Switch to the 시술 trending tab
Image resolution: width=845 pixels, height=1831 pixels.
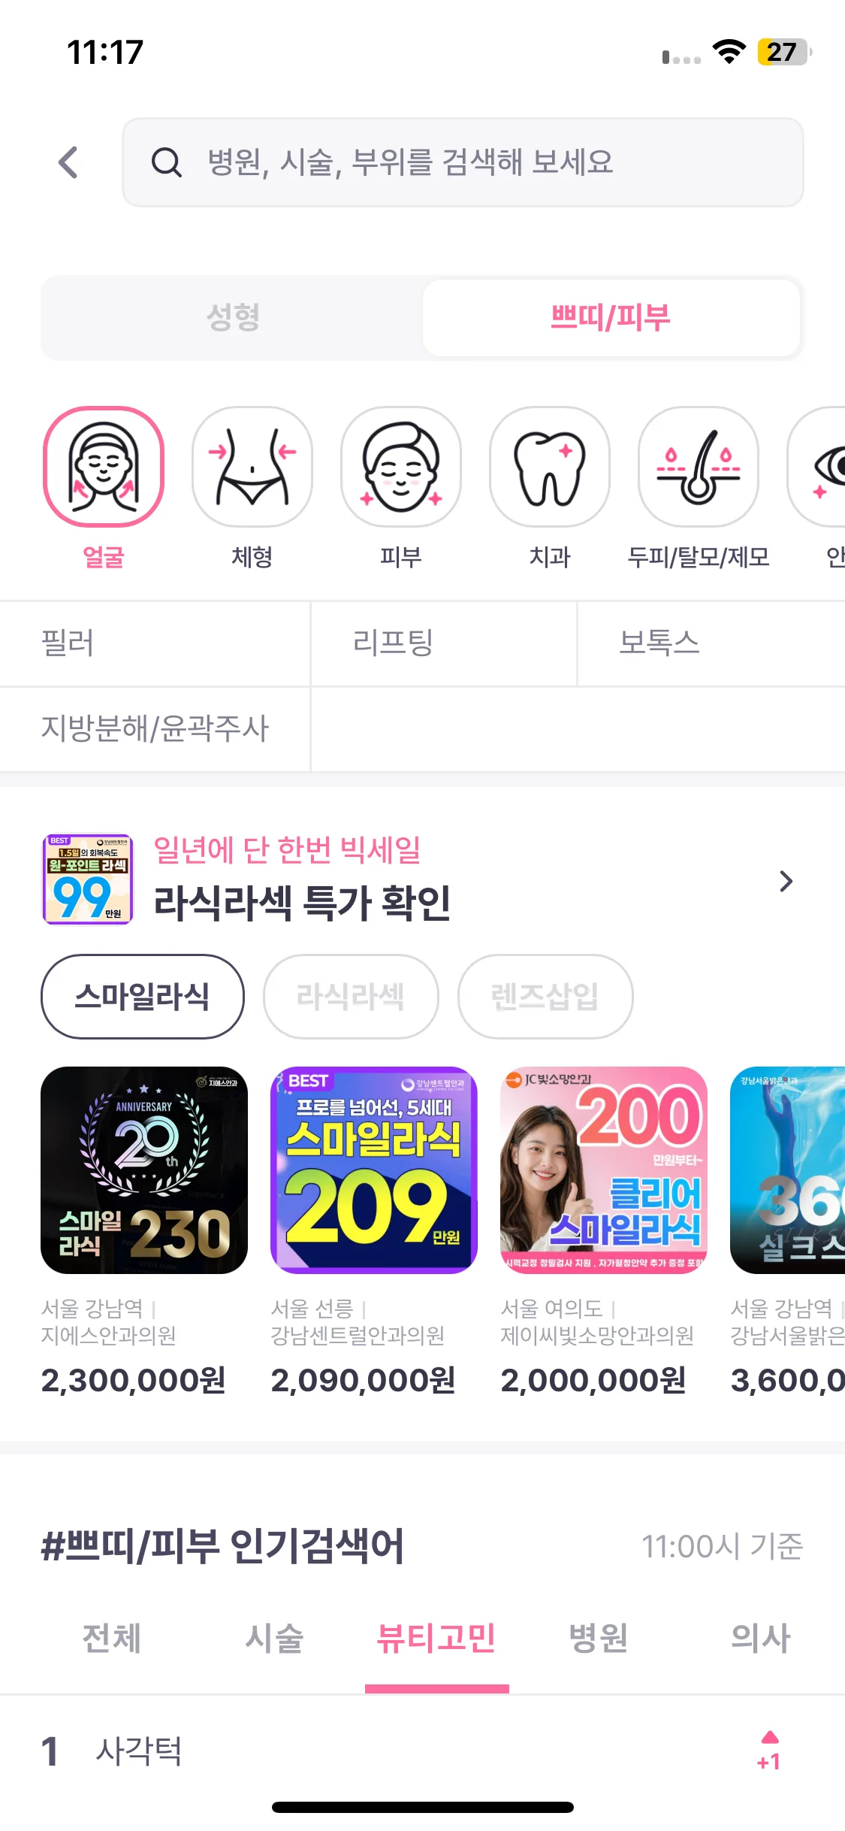pos(274,1639)
